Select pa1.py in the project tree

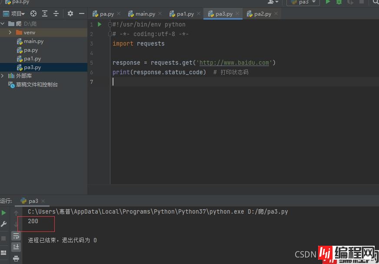tap(32, 59)
